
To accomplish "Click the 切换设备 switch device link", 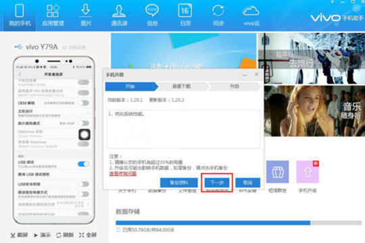I will 74,47.
